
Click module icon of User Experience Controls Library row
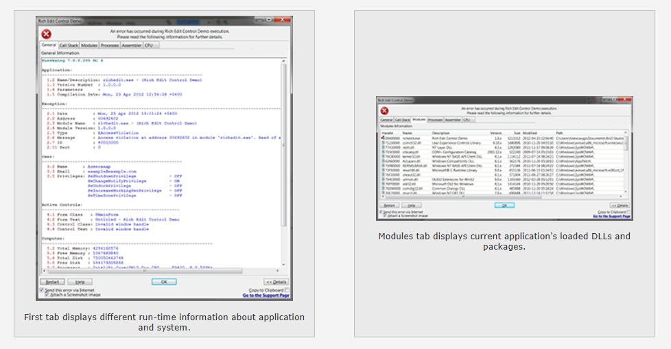pos(383,143)
